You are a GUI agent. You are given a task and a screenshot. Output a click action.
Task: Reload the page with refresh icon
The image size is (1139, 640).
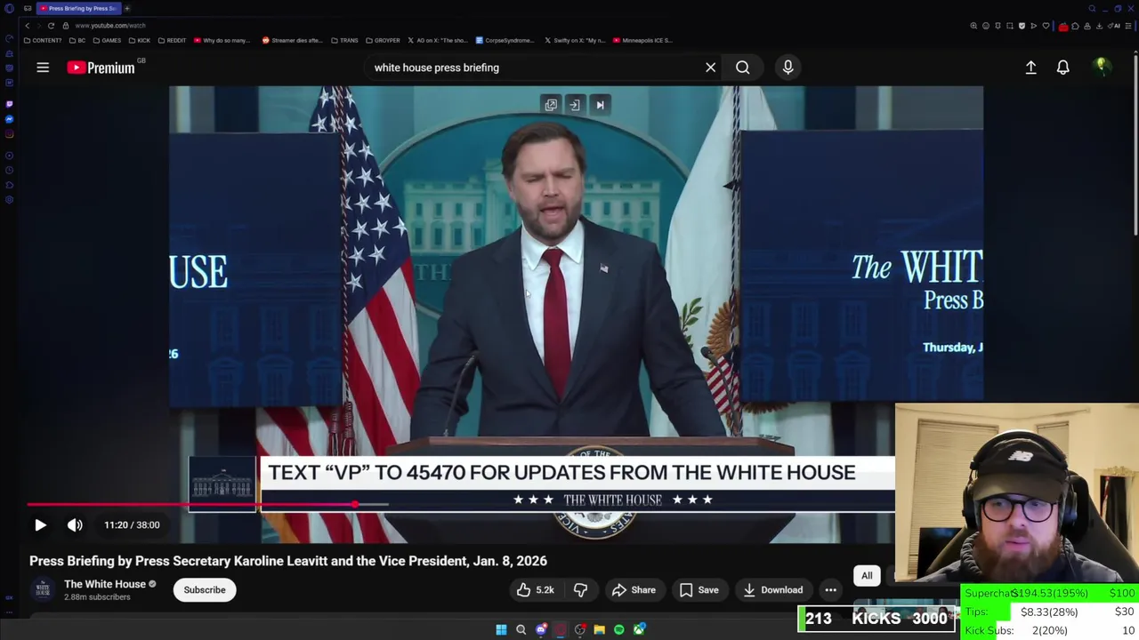click(51, 26)
